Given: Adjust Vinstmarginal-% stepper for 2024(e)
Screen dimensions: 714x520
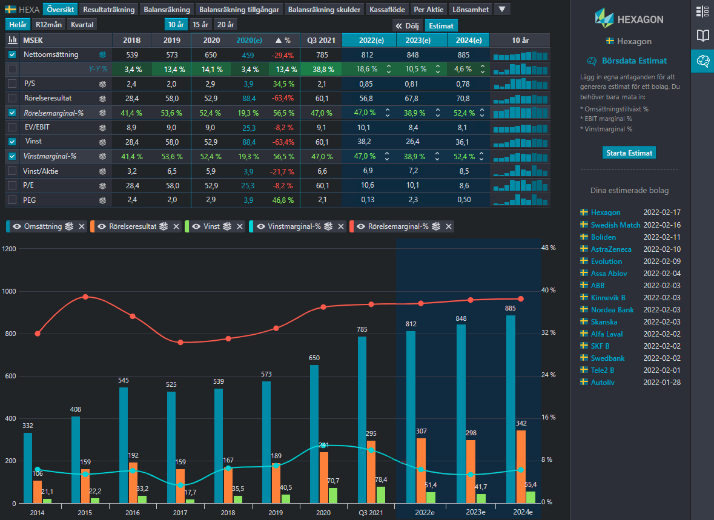Looking at the screenshot, I should click(x=481, y=157).
